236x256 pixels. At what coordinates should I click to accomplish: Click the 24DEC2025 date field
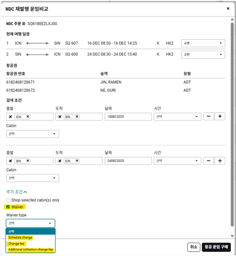(128, 161)
